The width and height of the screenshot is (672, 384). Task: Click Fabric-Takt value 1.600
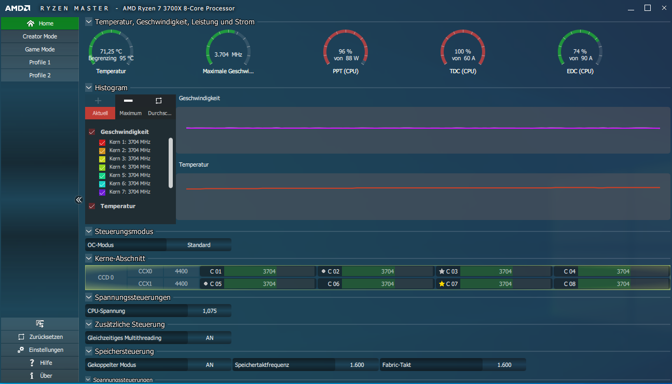[504, 365]
